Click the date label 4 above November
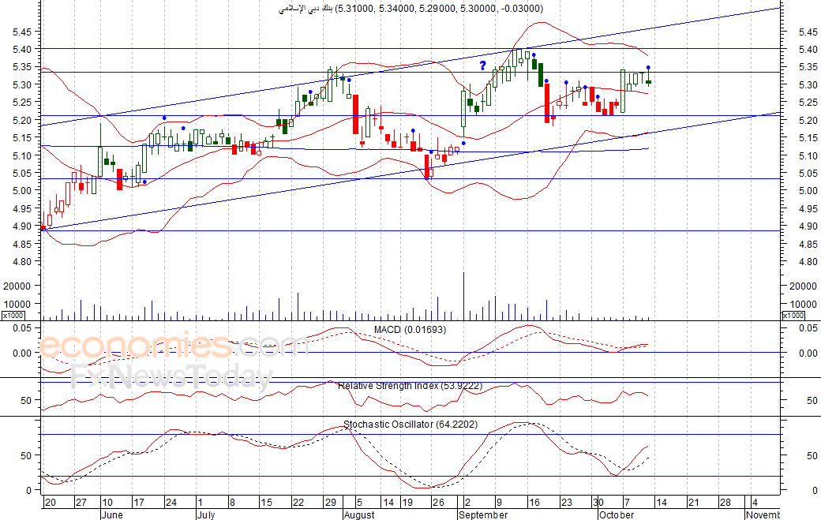Screen dimensions: 821x520 755,503
